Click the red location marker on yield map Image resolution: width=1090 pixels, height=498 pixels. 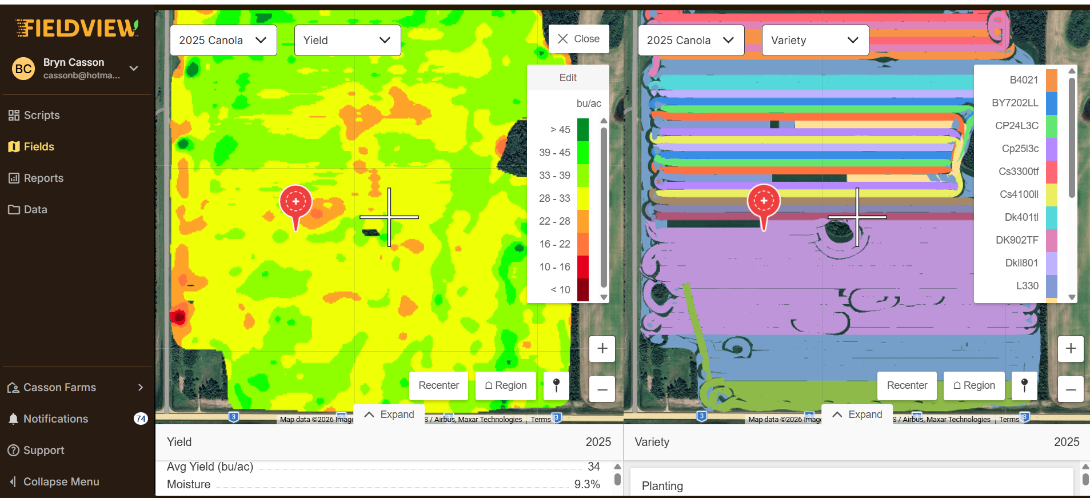pyautogui.click(x=296, y=203)
